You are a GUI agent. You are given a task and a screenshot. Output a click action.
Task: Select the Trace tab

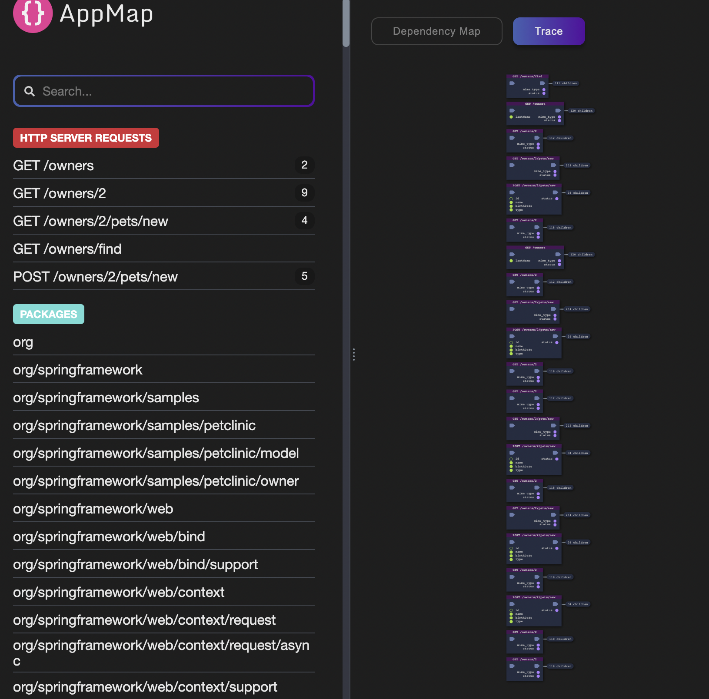pos(549,31)
